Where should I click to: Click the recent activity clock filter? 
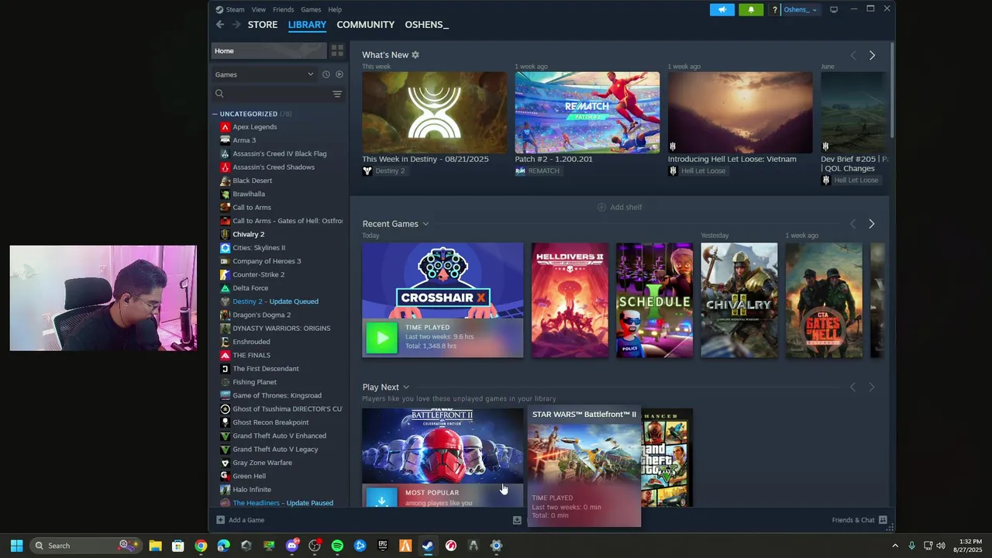tap(326, 74)
